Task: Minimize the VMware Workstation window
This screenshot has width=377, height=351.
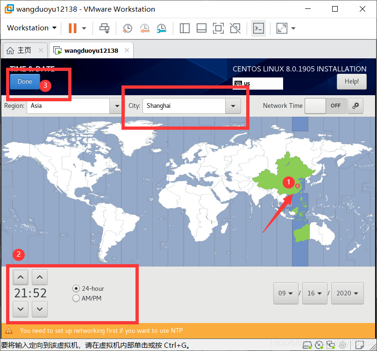Action: point(308,9)
